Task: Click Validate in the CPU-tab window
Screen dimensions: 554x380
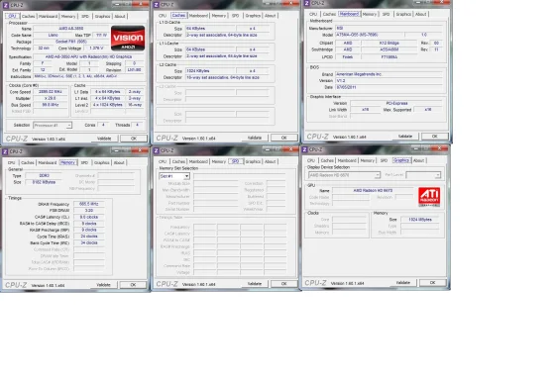Action: click(x=104, y=139)
